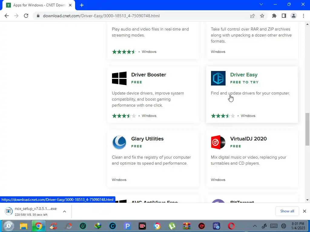310x232 pixels.
Task: Click 'FREE' label under Glary Utilities
Action: pyautogui.click(x=137, y=146)
